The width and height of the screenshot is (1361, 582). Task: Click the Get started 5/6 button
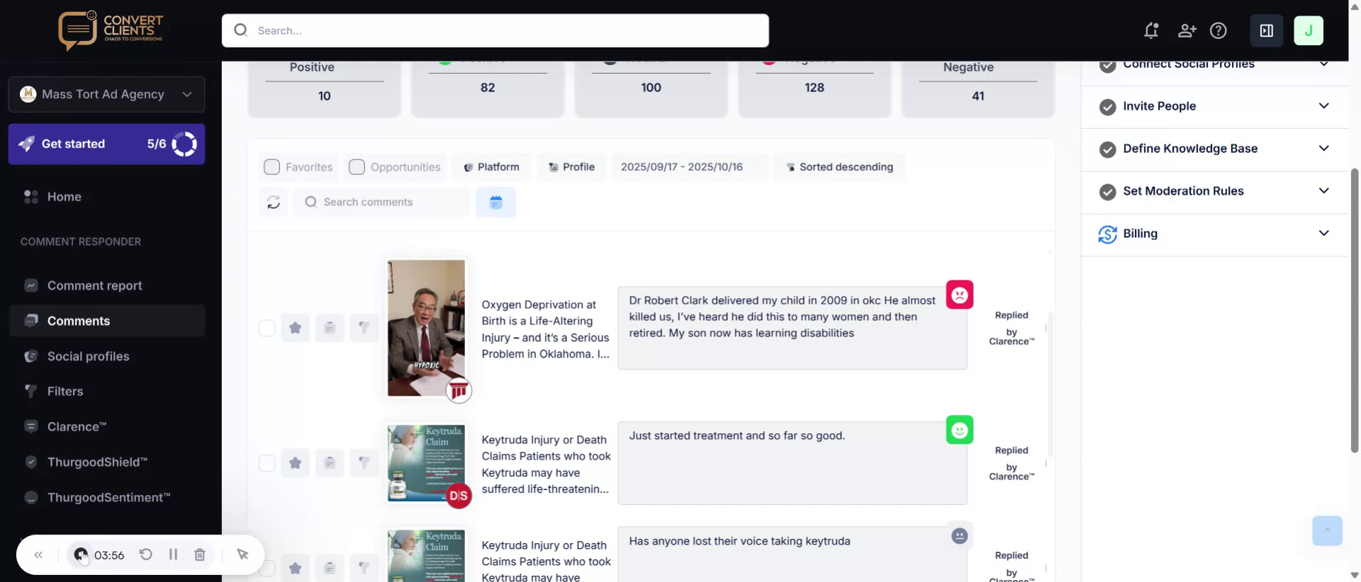click(x=106, y=144)
